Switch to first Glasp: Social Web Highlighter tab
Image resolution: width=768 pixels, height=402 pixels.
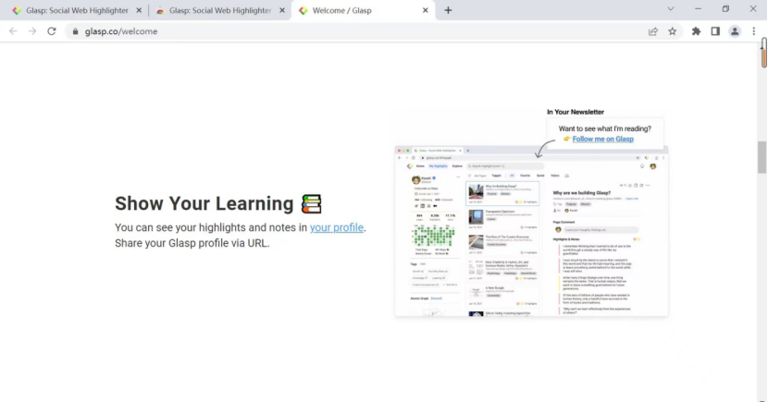click(77, 10)
